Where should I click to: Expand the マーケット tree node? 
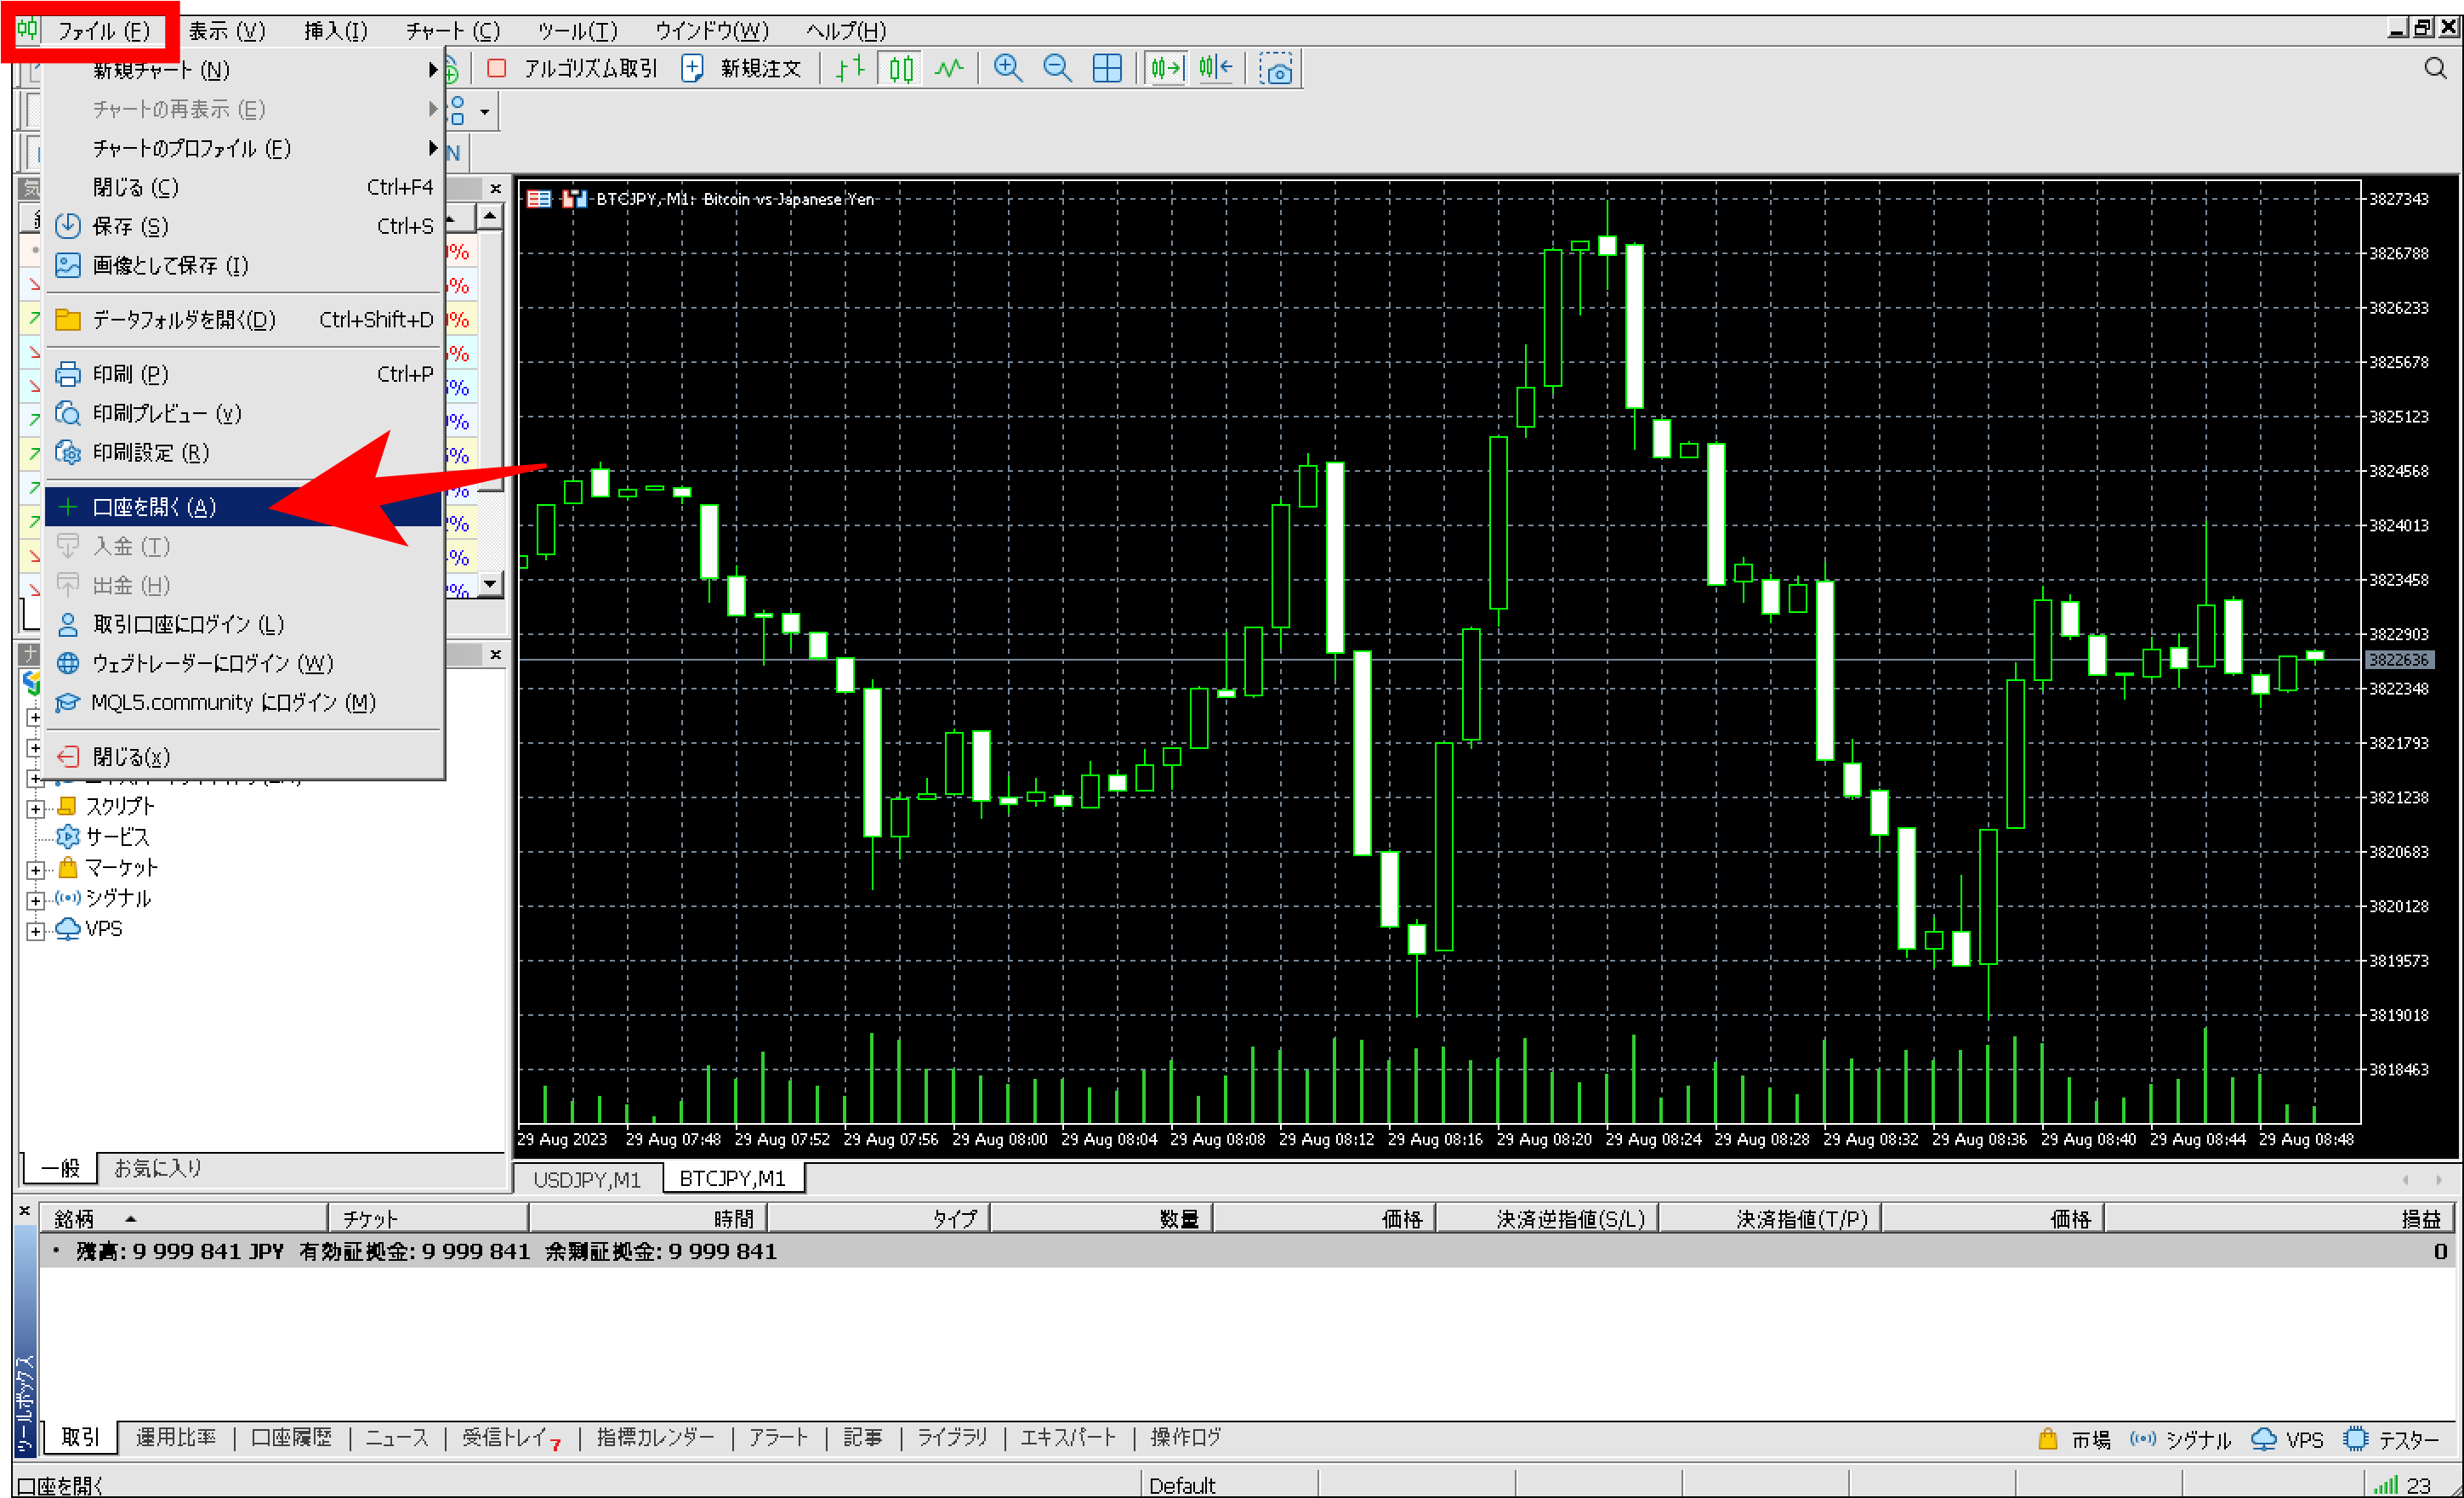(x=35, y=871)
